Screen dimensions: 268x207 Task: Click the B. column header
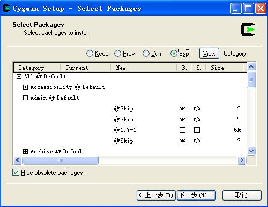[x=184, y=68]
